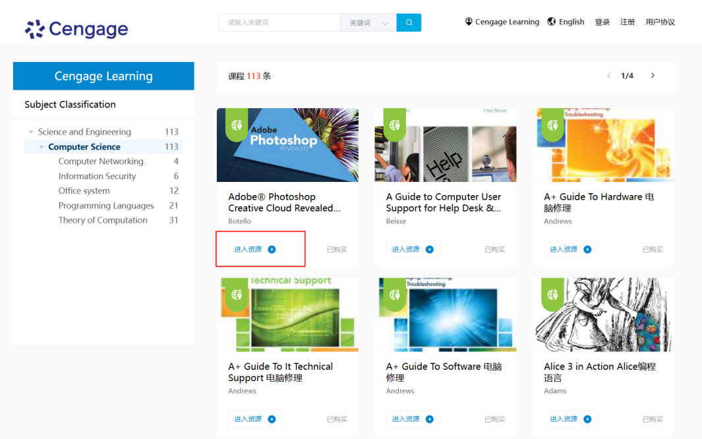Open the 关键词 search type dropdown

(x=368, y=22)
